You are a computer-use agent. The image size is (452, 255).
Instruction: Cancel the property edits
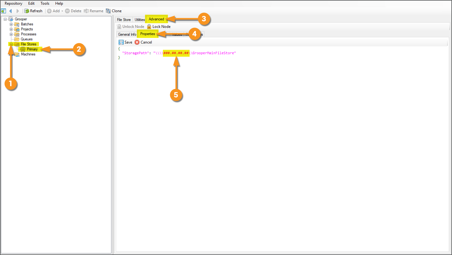point(143,42)
